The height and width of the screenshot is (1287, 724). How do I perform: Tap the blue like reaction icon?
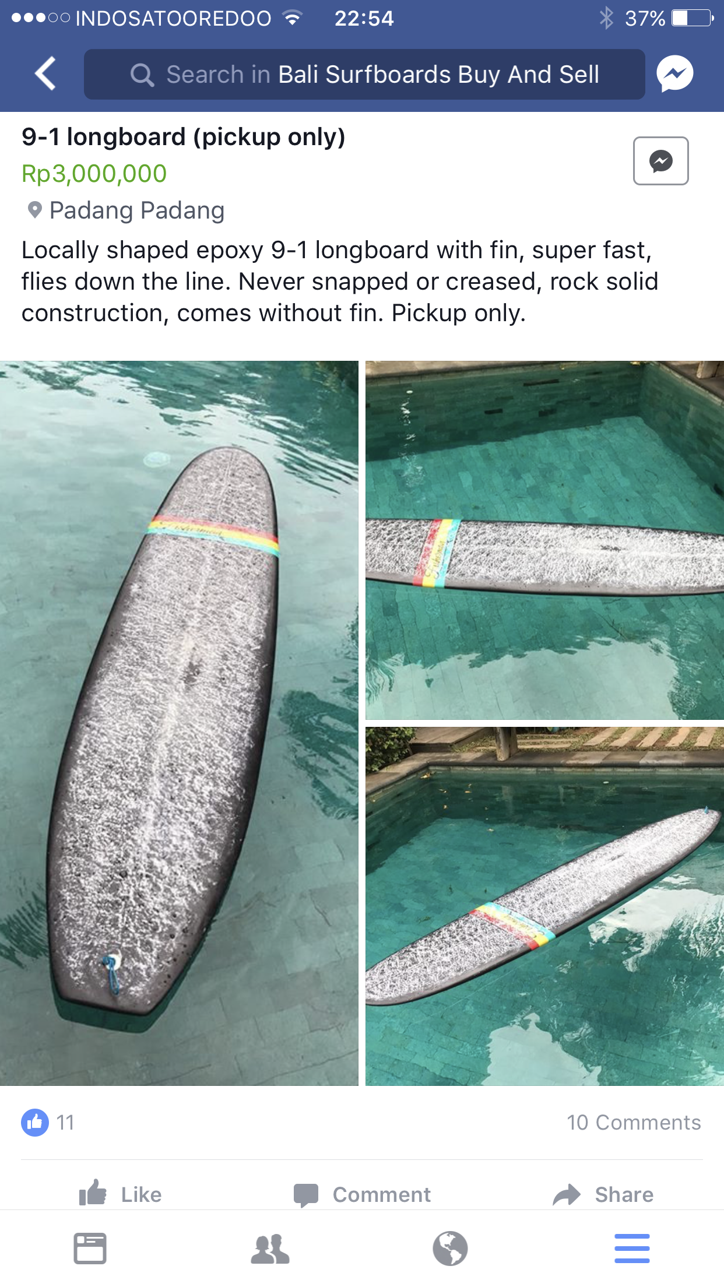(x=35, y=1122)
